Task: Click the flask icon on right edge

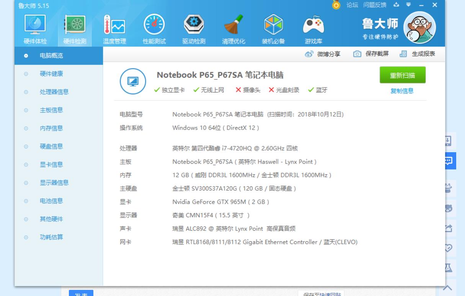Action: (449, 268)
